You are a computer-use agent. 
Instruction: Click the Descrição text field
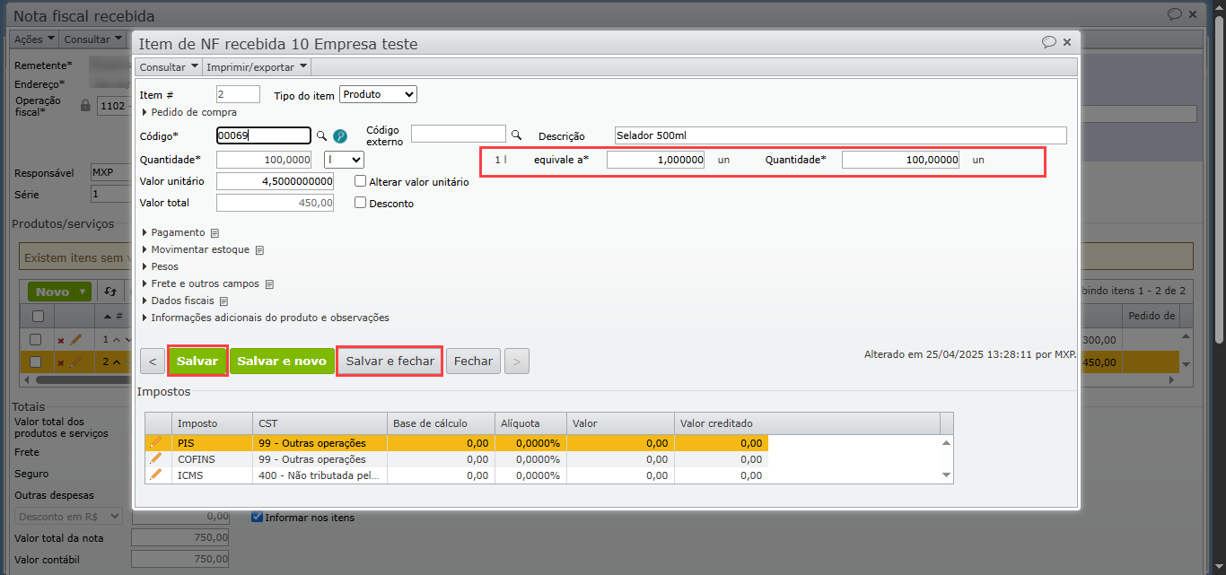840,135
